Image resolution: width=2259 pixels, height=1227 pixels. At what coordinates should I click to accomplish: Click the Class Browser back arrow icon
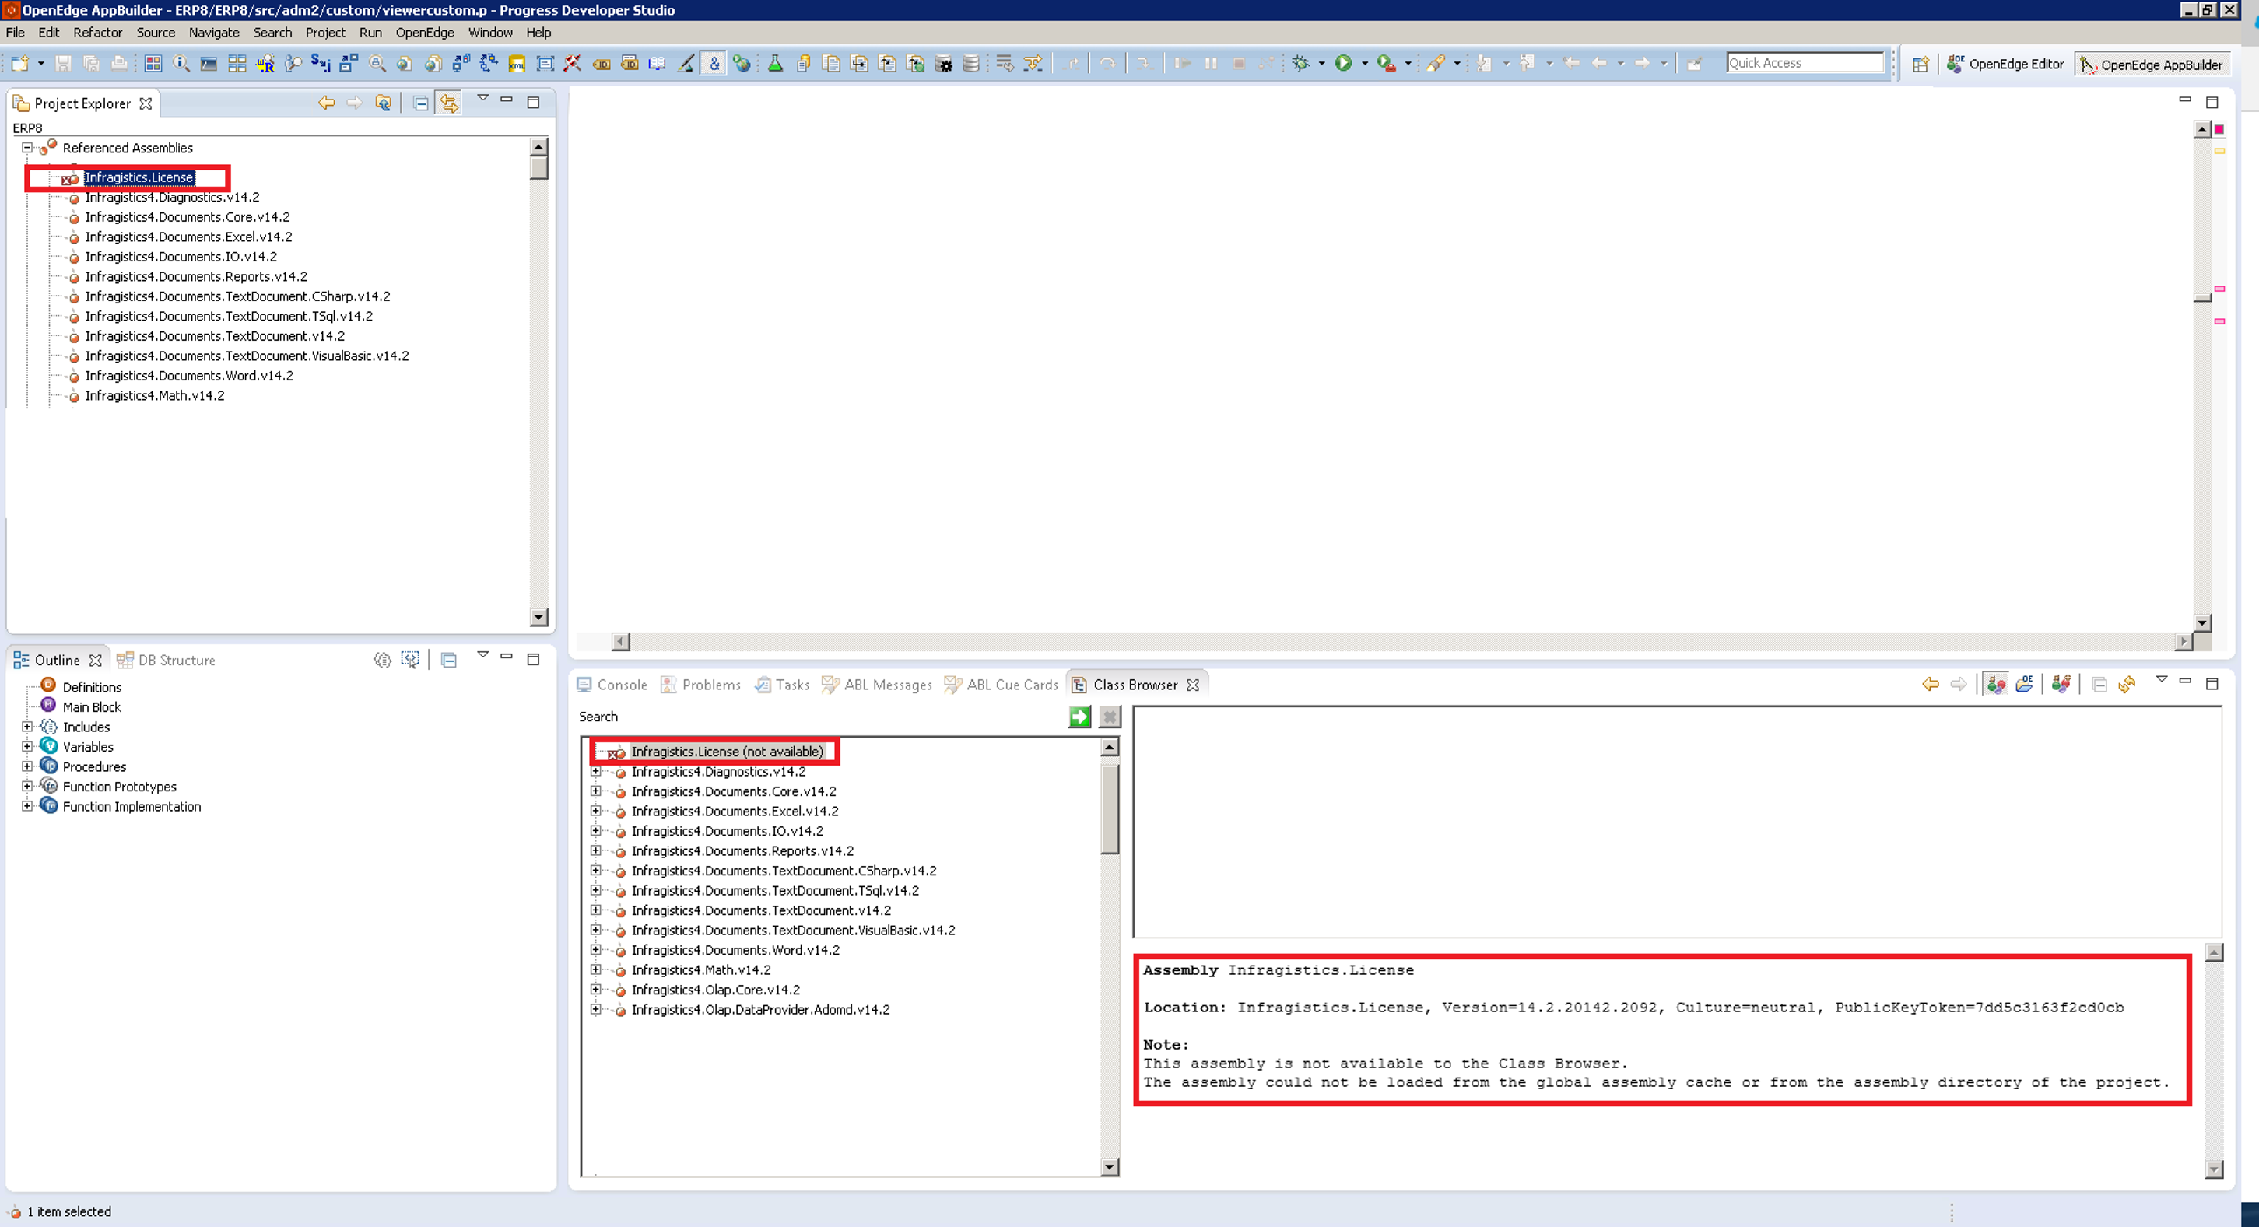click(x=1930, y=684)
